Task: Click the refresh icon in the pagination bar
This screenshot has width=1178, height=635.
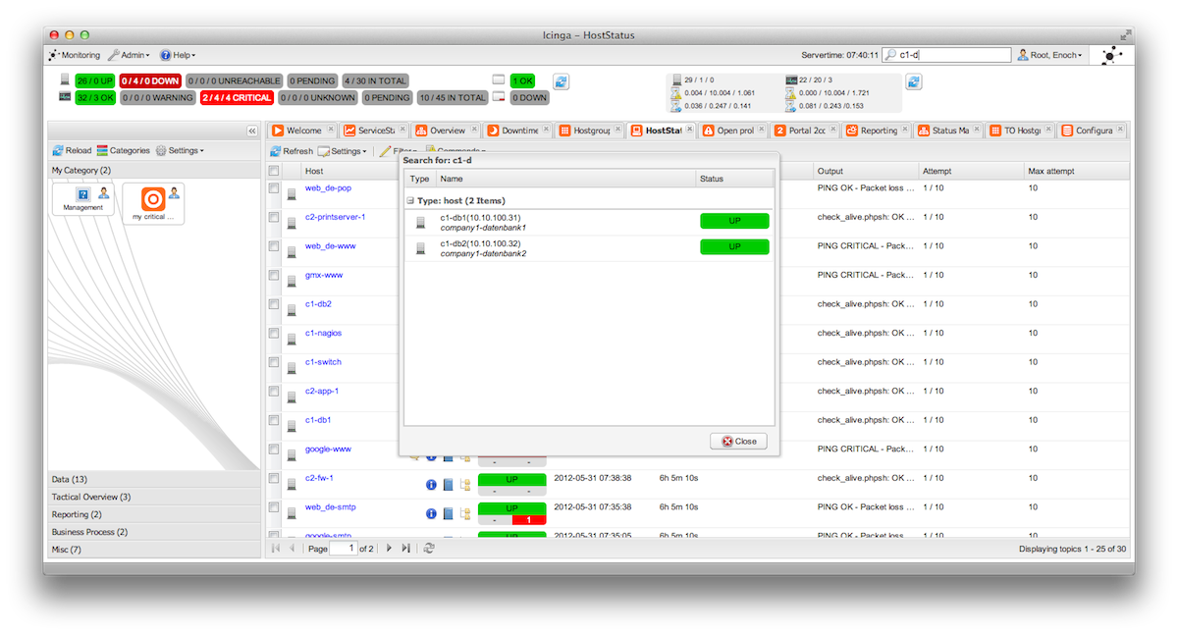Action: click(x=429, y=549)
